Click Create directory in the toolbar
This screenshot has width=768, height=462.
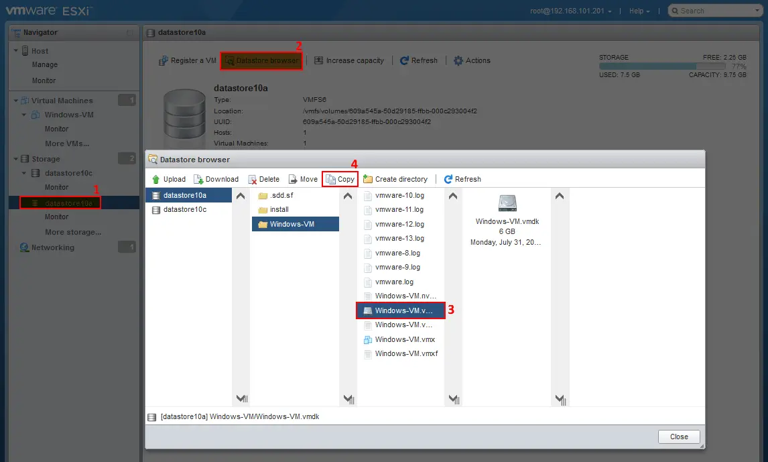395,179
